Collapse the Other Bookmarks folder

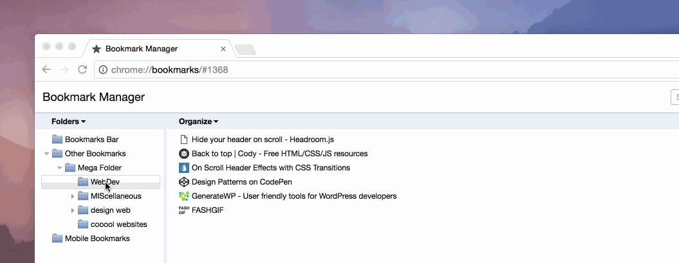click(46, 154)
